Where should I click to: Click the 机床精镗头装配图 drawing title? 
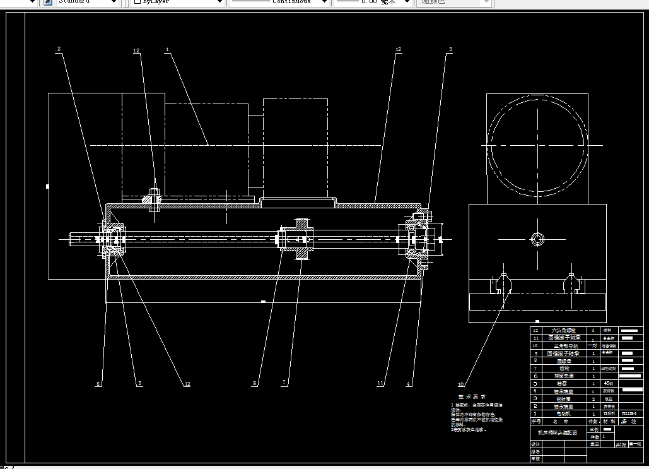point(558,432)
